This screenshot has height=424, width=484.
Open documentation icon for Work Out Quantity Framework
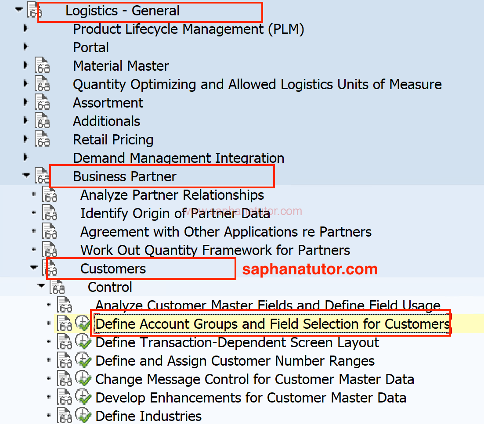(x=49, y=249)
